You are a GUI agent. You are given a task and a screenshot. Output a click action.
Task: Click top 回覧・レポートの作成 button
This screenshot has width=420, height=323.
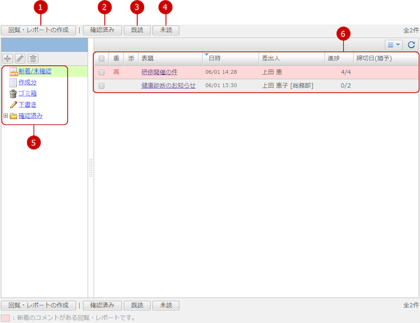coord(38,30)
